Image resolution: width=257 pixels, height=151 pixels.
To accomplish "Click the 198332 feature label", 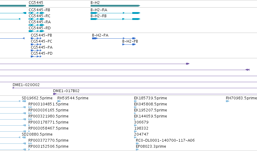I will [141, 128].
